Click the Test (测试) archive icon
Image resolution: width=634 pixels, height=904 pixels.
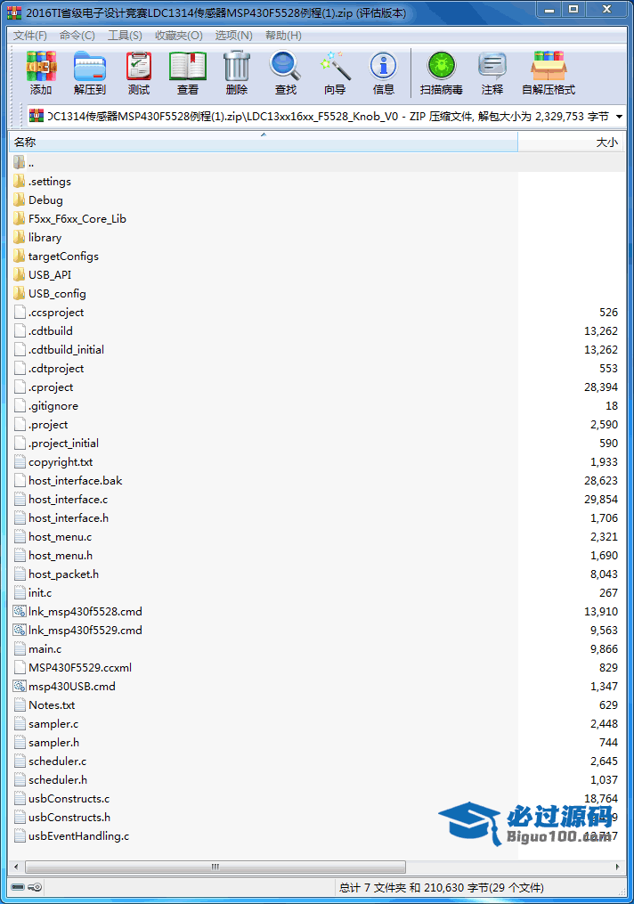pos(139,66)
